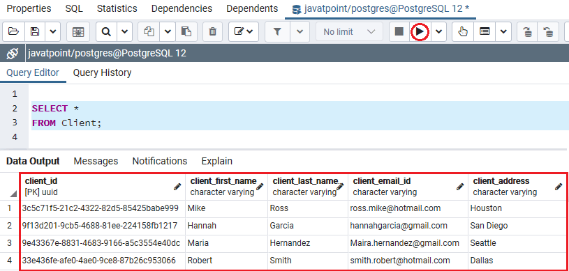
Task: Select row number 4 header
Action: pos(10,261)
